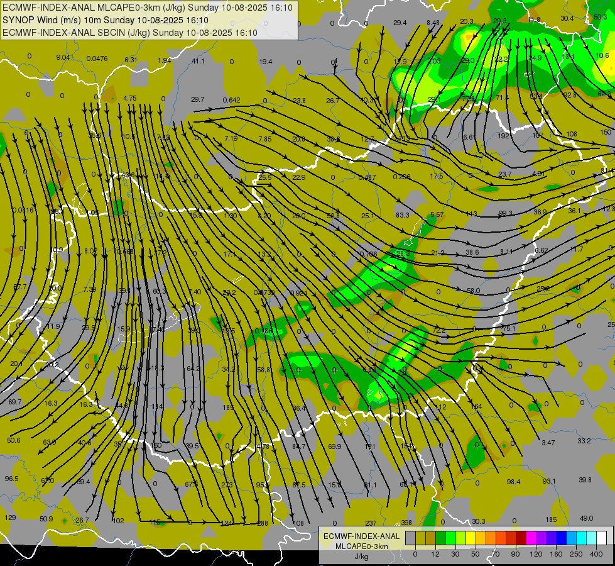Select the map value 75.1
Image resolution: width=615 pixels, height=566 pixels.
pos(508,328)
